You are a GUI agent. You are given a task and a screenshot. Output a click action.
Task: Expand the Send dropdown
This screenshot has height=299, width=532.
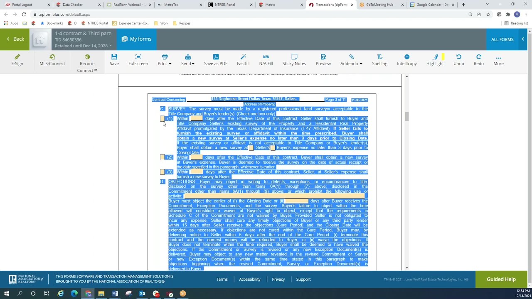coord(193,64)
